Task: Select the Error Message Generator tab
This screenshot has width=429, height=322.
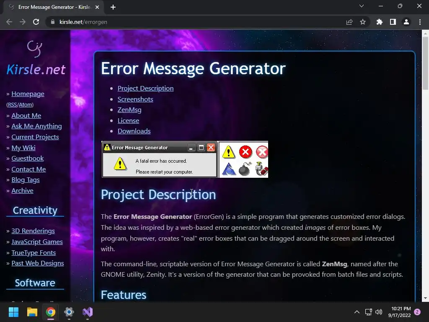Action: pos(53,7)
